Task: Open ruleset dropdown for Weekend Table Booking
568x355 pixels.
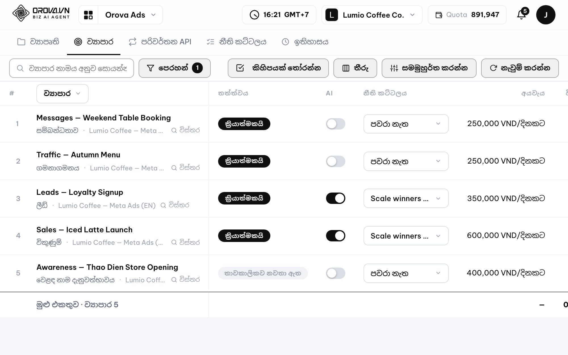Action: pyautogui.click(x=406, y=124)
